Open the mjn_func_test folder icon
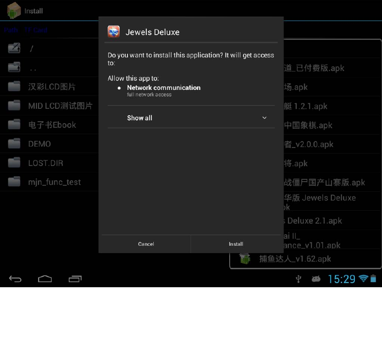382x343 pixels. 14,182
